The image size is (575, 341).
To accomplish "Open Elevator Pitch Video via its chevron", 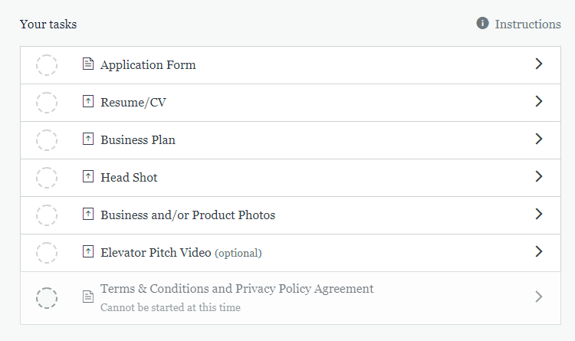I will pyautogui.click(x=538, y=251).
